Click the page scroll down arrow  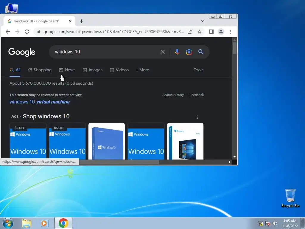pyautogui.click(x=235, y=157)
